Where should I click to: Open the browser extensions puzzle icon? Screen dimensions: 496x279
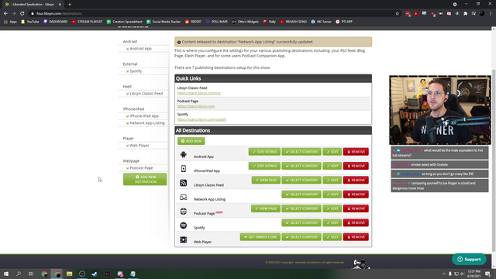pos(465,14)
